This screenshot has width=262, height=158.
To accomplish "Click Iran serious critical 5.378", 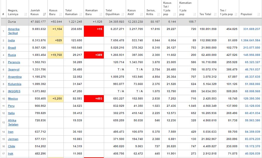I will pos(156,132).
